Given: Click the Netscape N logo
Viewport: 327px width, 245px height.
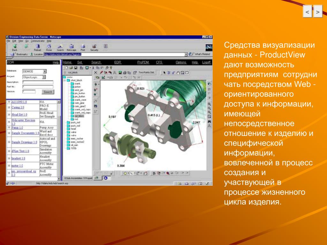Looking at the screenshot, I should click(209, 47).
